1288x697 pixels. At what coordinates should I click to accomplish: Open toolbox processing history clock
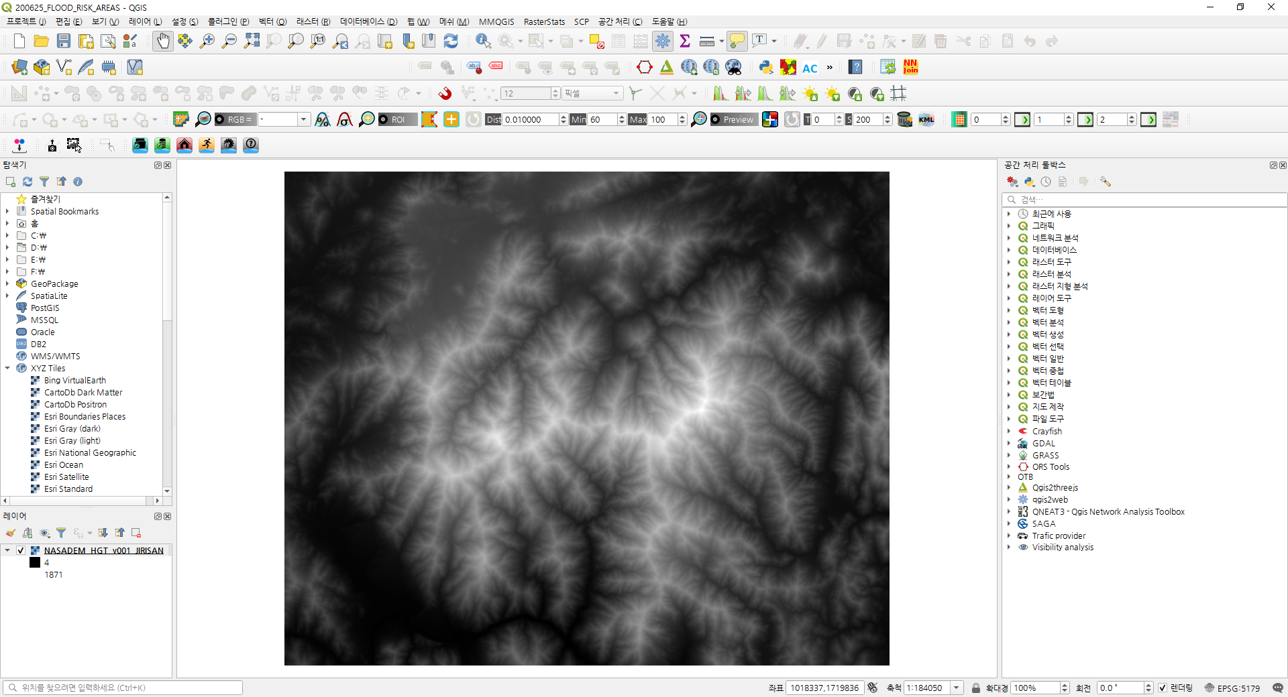pos(1046,182)
